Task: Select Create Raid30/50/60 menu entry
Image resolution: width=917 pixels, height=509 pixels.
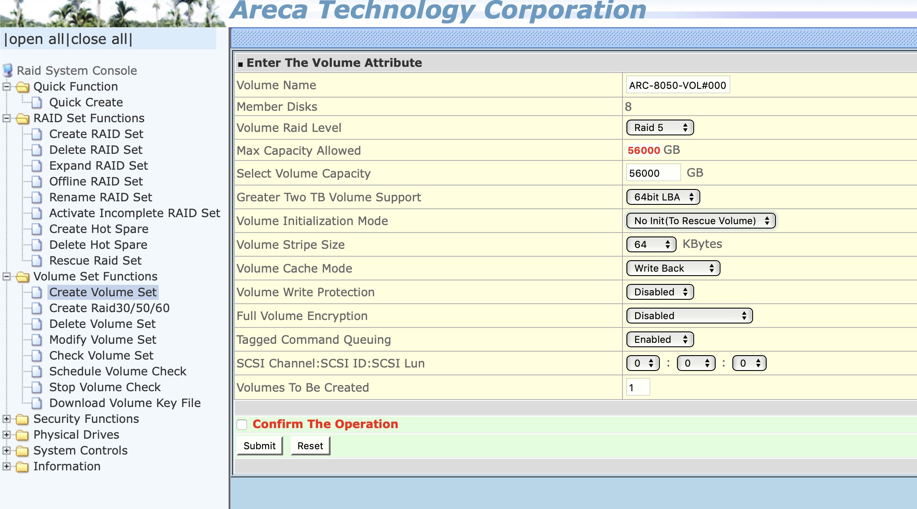Action: coord(109,308)
